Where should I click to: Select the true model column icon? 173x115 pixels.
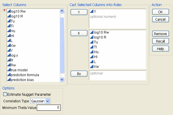point(8,70)
